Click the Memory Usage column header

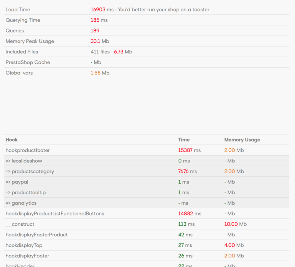[x=242, y=140]
